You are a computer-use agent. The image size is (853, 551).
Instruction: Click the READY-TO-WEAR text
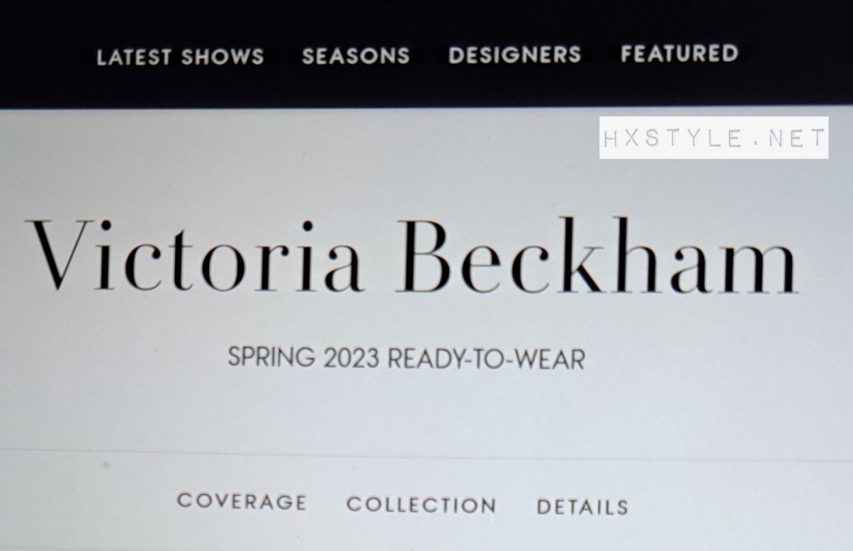tap(486, 360)
